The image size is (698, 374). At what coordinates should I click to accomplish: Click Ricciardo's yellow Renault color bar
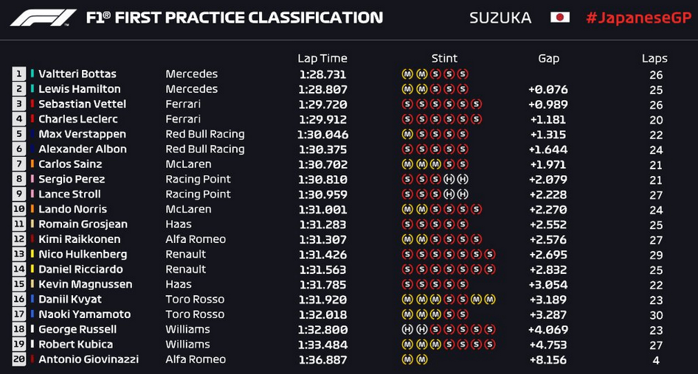32,269
